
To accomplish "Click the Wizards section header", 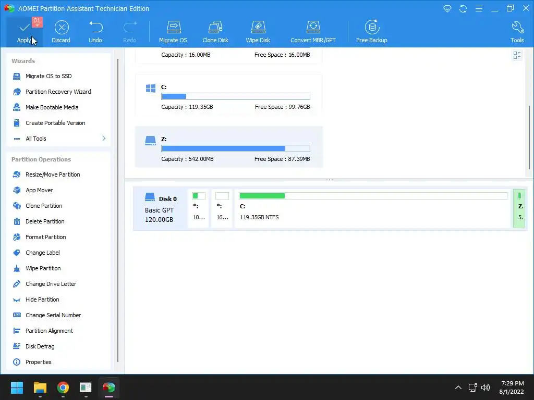I will tap(23, 61).
